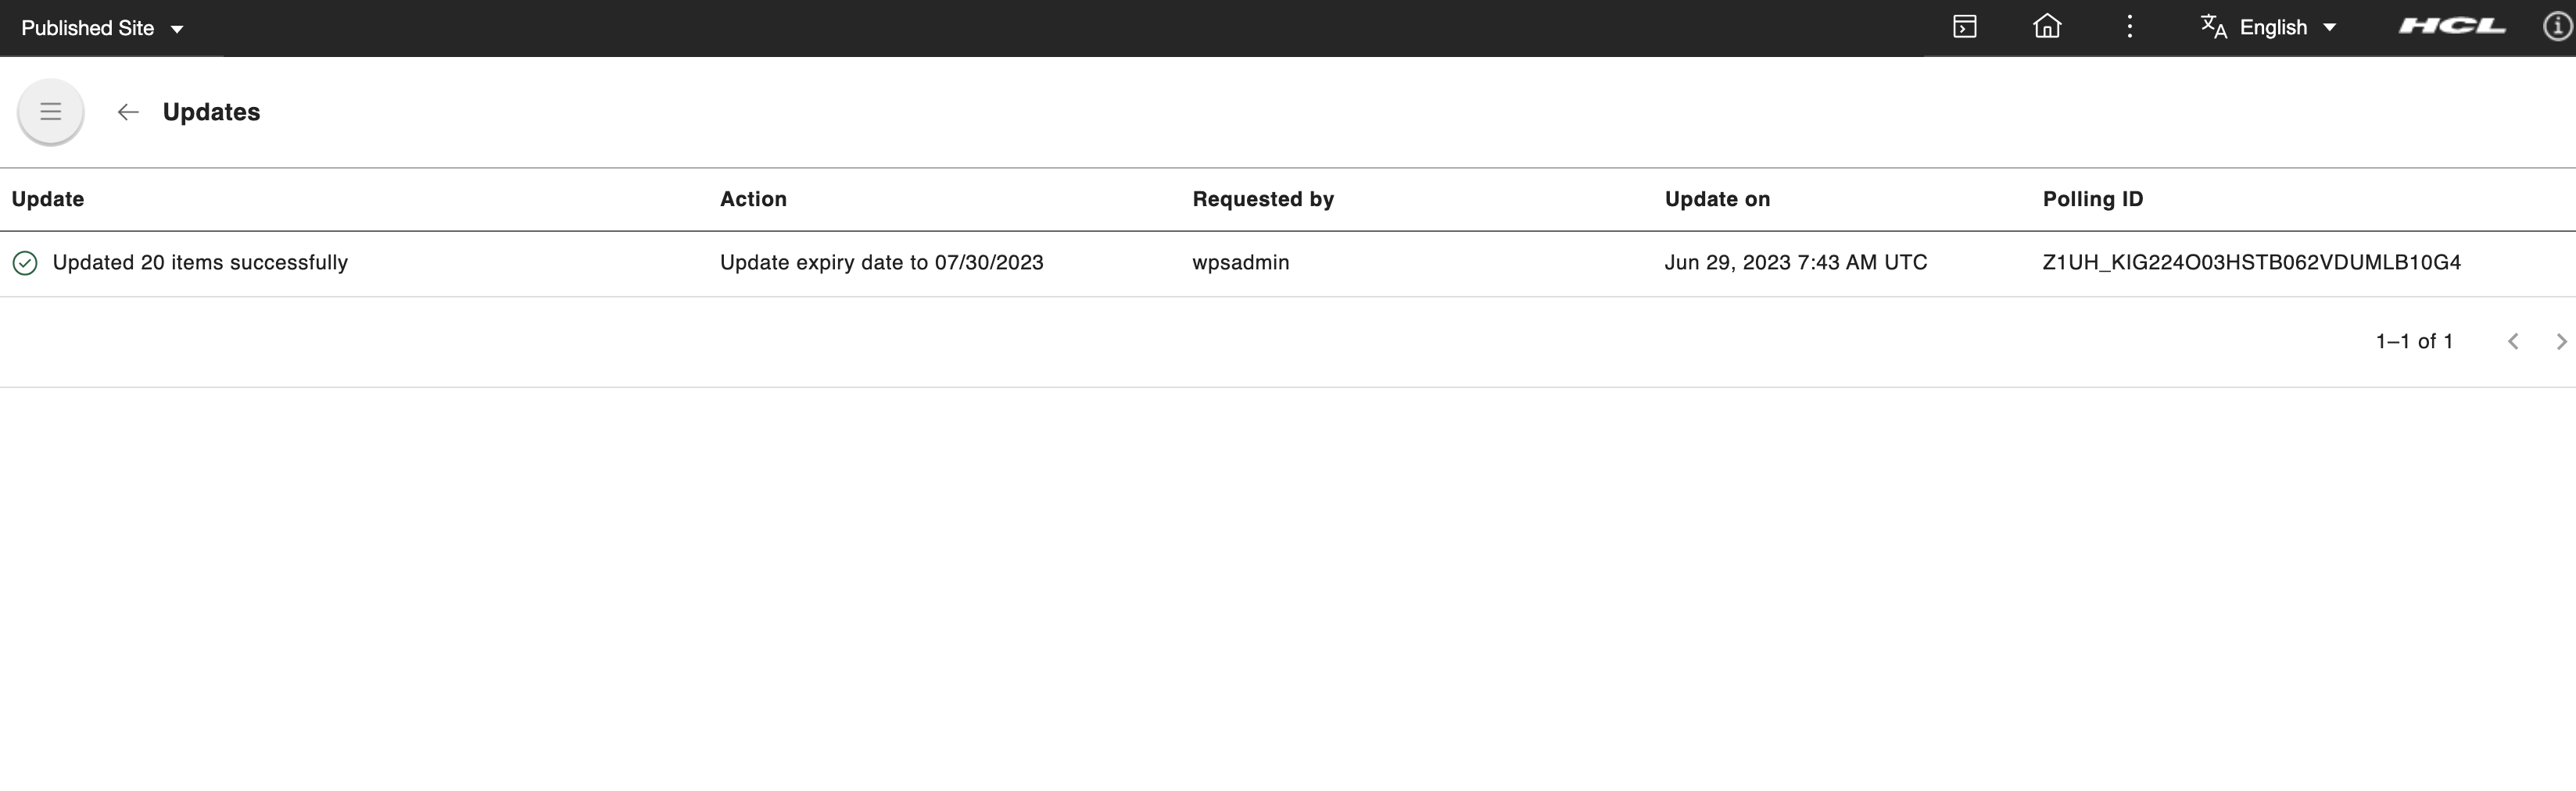Go to the Home icon

2047,27
